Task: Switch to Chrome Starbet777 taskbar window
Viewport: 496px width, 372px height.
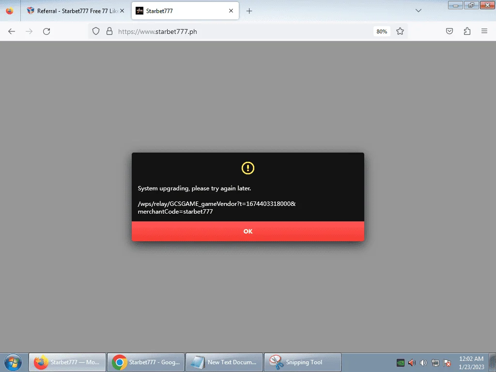Action: tap(146, 362)
